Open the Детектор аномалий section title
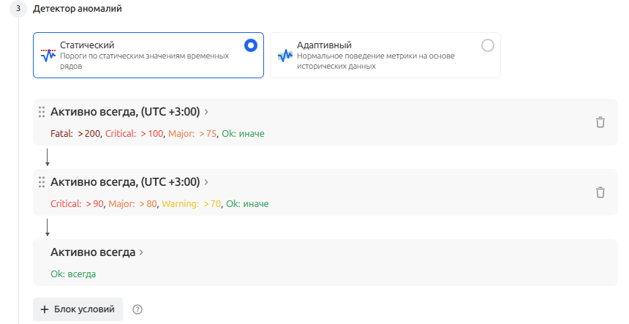 tap(78, 9)
